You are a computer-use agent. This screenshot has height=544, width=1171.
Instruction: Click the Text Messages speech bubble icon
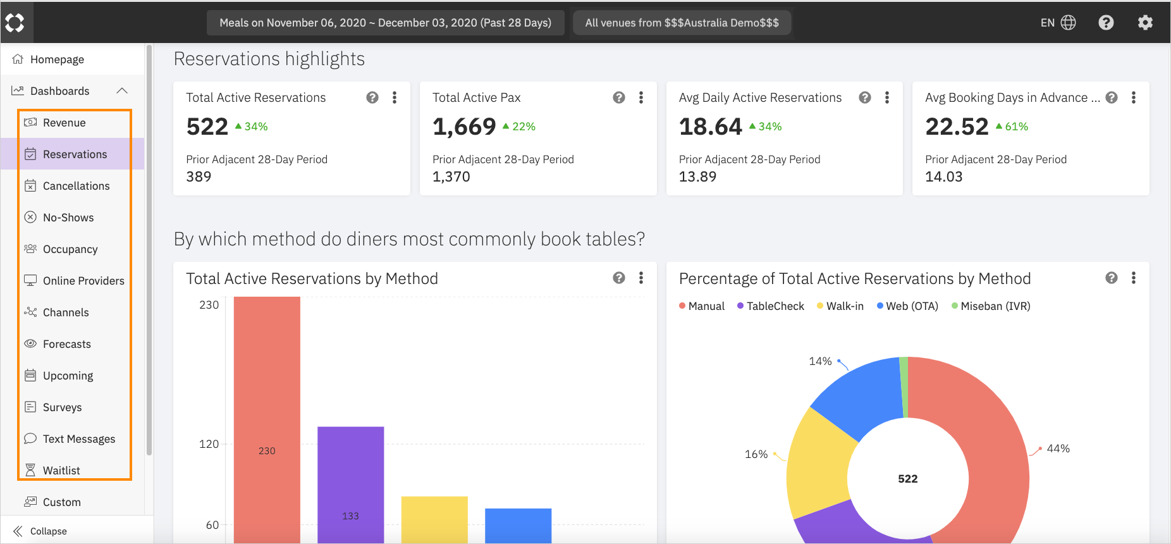click(30, 438)
